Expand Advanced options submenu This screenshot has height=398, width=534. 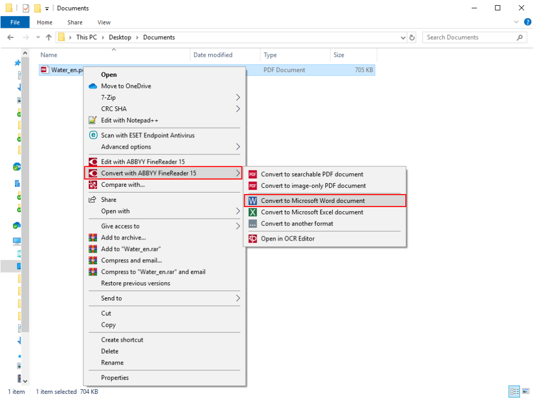238,147
